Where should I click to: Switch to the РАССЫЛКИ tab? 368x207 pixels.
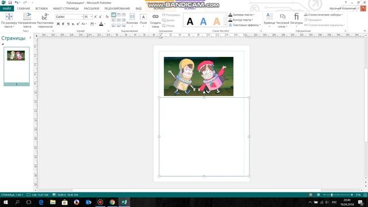[x=91, y=9]
